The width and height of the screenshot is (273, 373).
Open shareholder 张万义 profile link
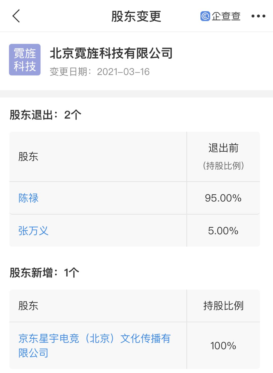(x=33, y=231)
